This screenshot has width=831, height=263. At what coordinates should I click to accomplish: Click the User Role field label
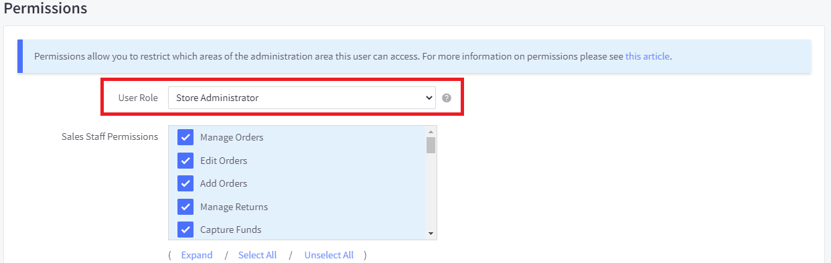138,98
